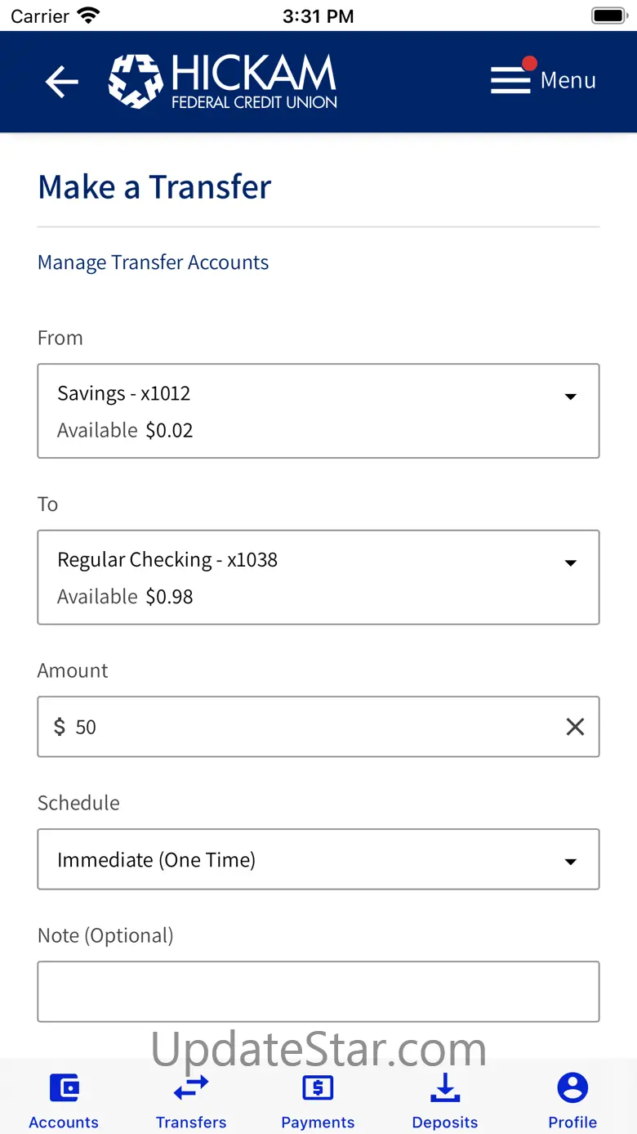637x1134 pixels.
Task: Focus the Amount input field
Action: (310, 727)
